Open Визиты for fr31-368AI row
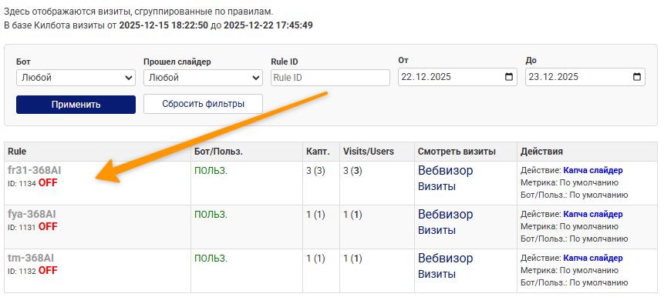Viewport: 664px width, 307px height. [437, 187]
